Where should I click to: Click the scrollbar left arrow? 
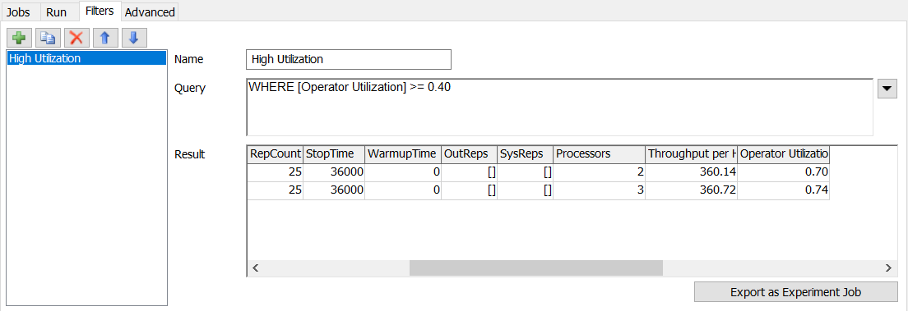[x=255, y=268]
